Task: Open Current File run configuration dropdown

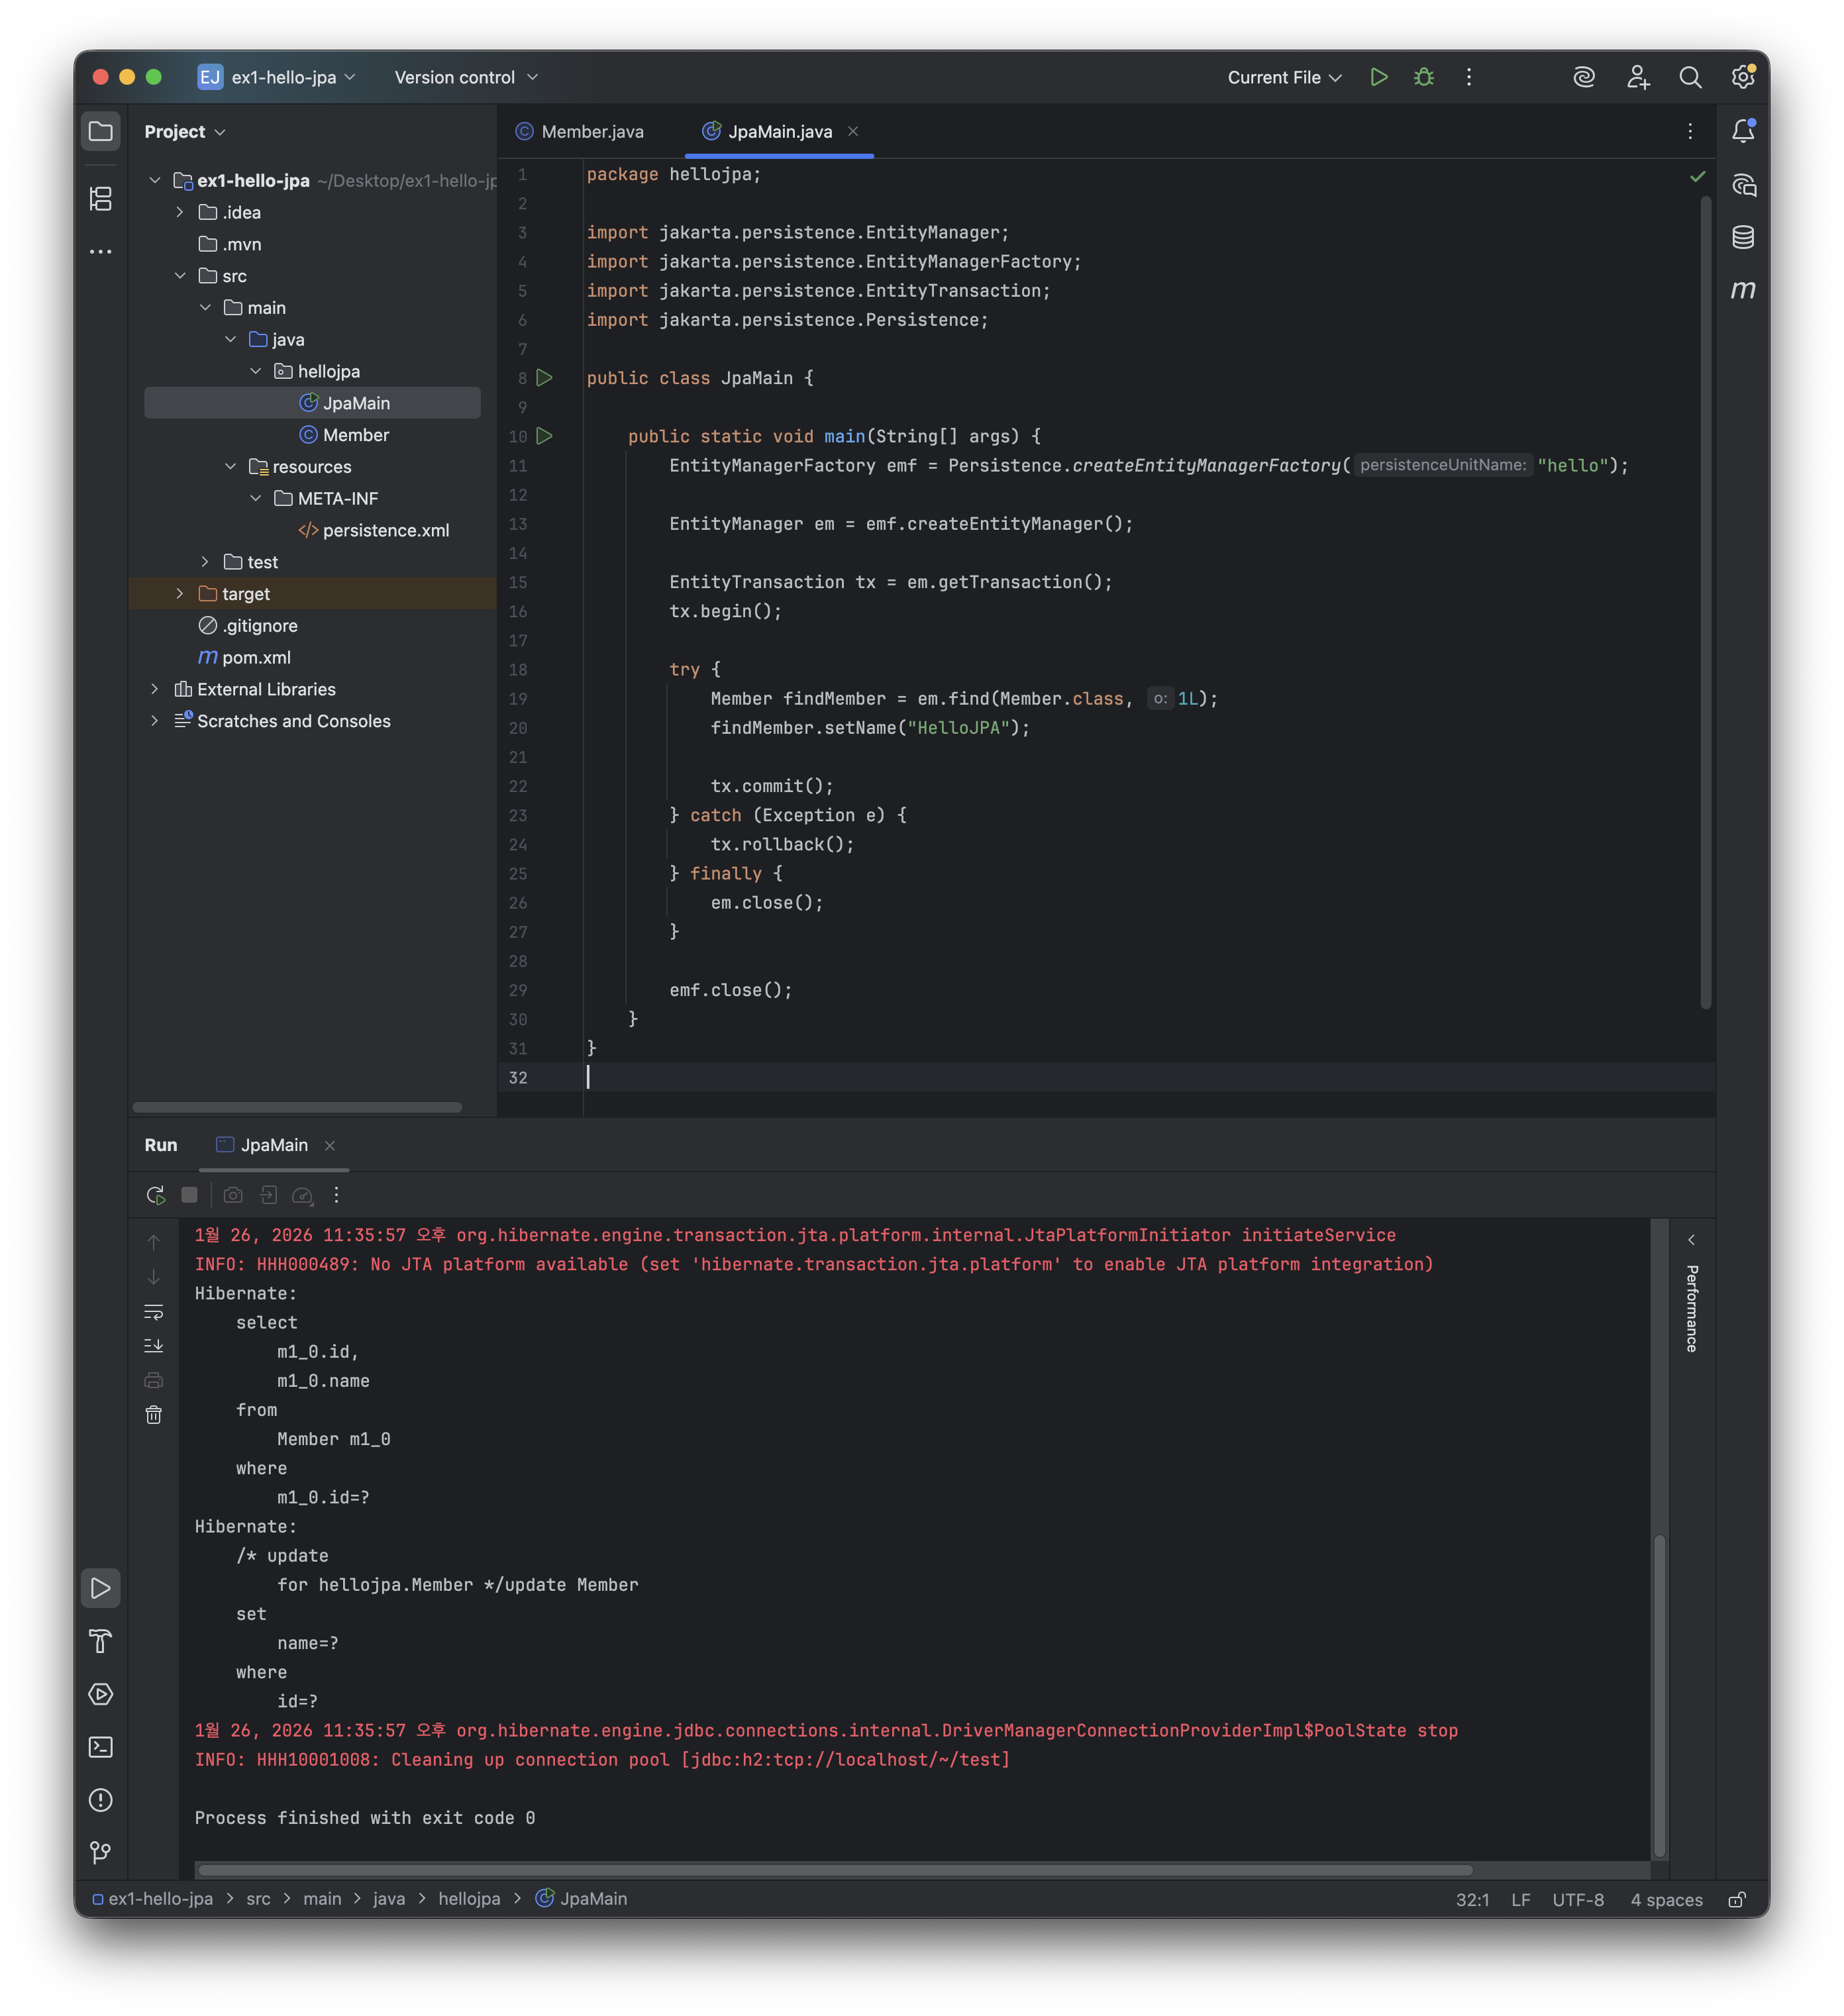Action: point(1284,77)
